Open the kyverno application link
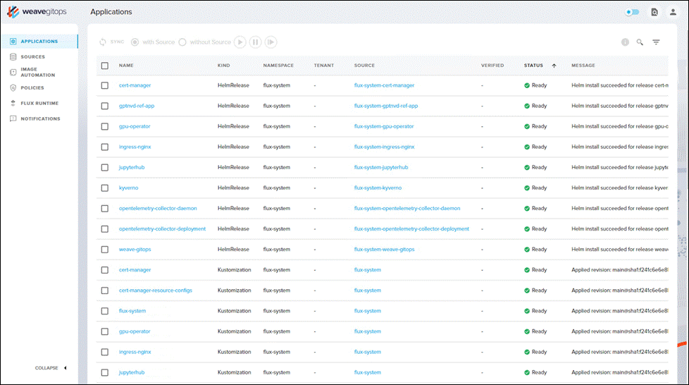Viewport: 689px width, 385px height. 128,188
